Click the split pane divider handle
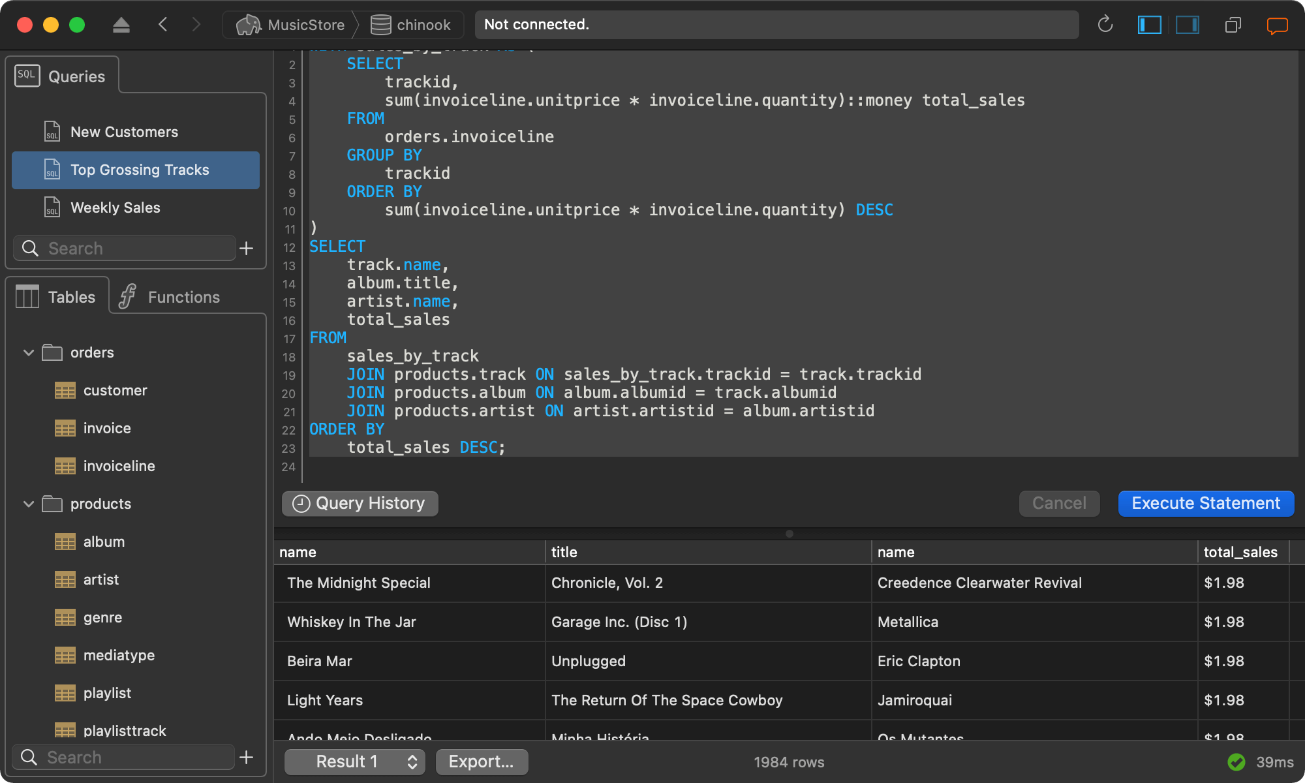 tap(790, 534)
